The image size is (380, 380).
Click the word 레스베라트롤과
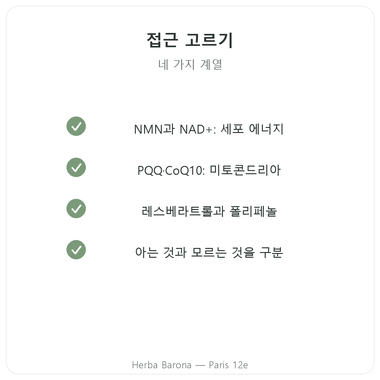183,212
